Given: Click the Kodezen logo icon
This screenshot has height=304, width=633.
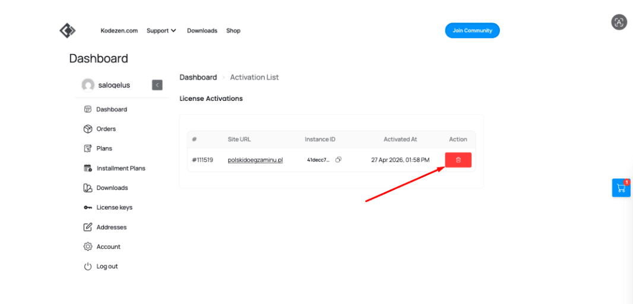Looking at the screenshot, I should (68, 31).
